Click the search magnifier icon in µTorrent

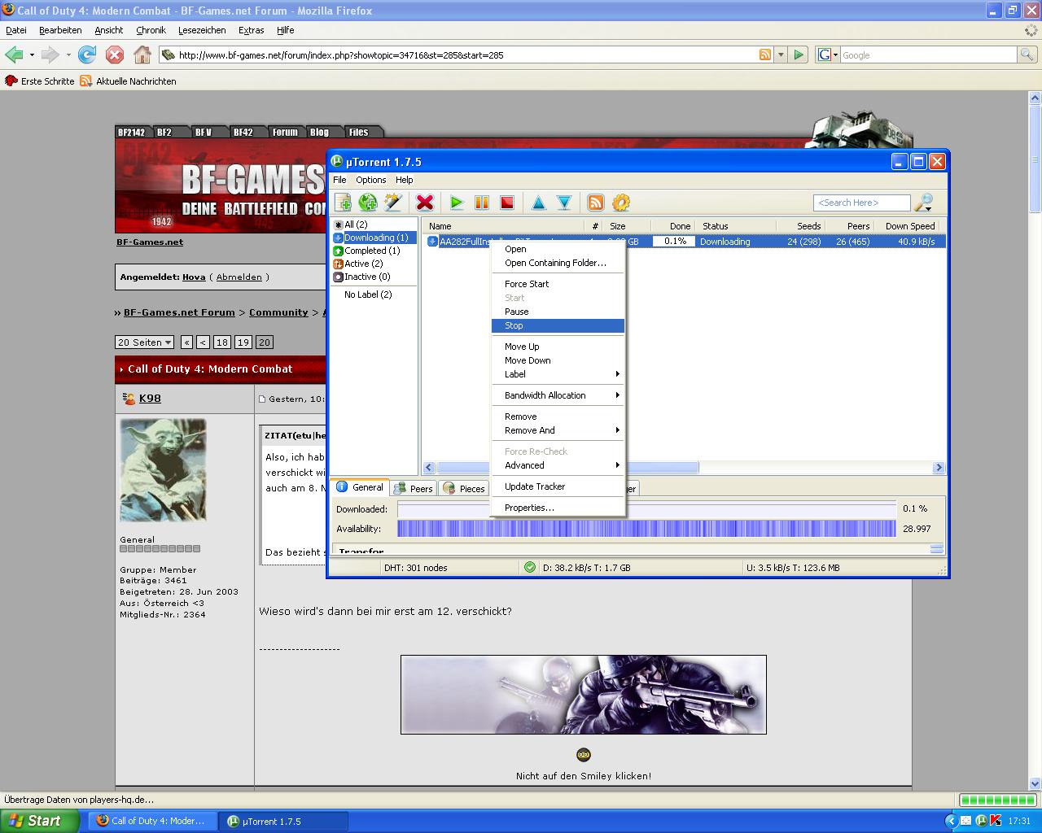923,203
